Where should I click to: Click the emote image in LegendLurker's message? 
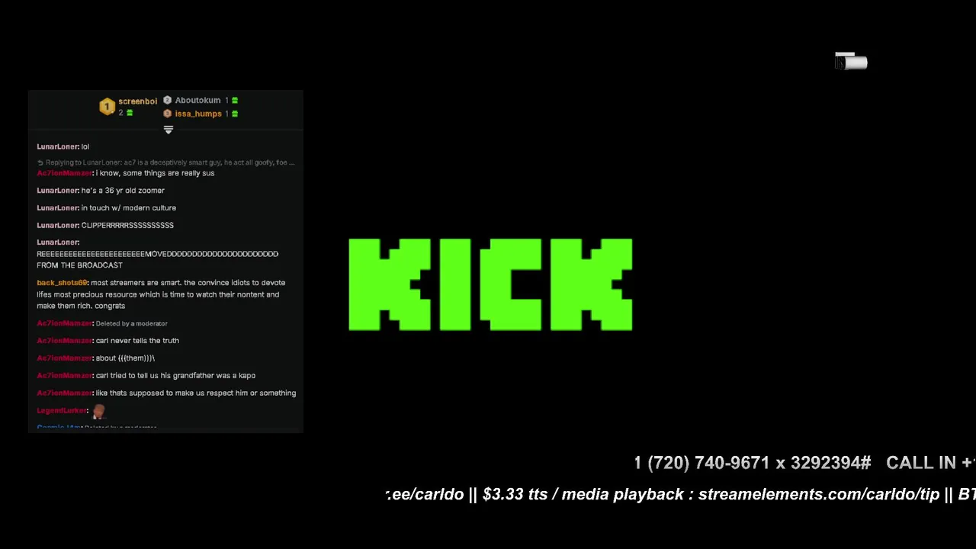pos(98,412)
